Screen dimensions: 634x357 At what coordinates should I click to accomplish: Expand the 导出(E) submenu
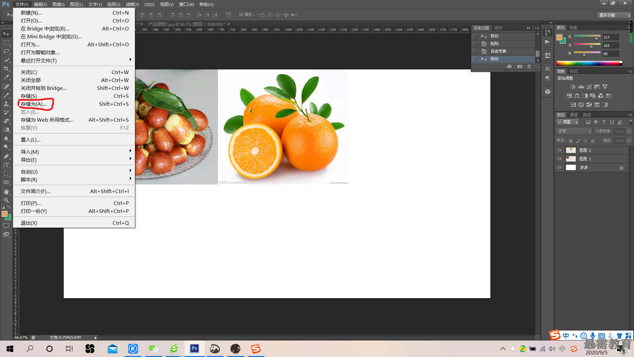click(x=74, y=160)
